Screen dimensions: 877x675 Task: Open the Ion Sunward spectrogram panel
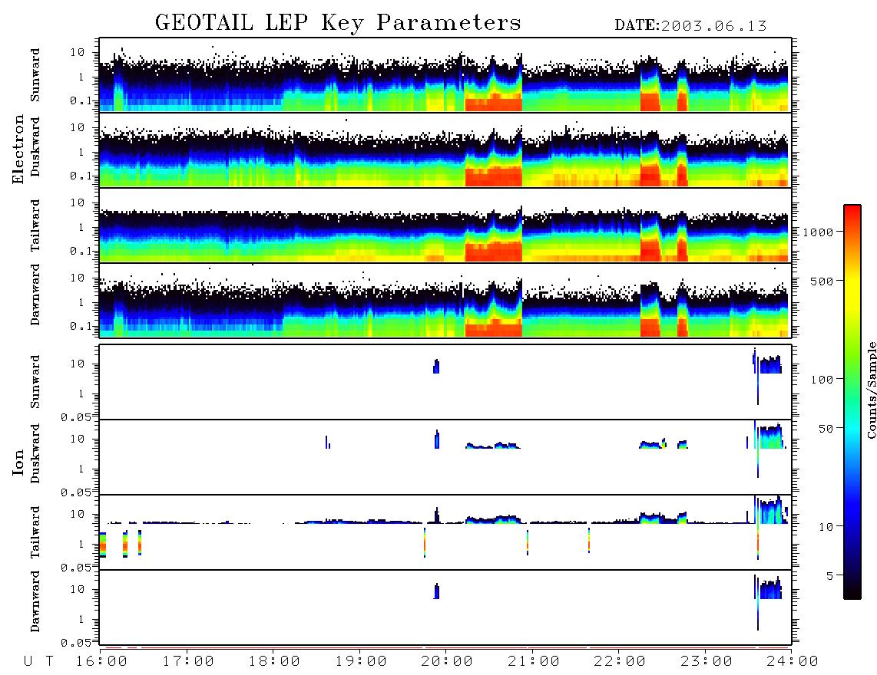click(445, 382)
